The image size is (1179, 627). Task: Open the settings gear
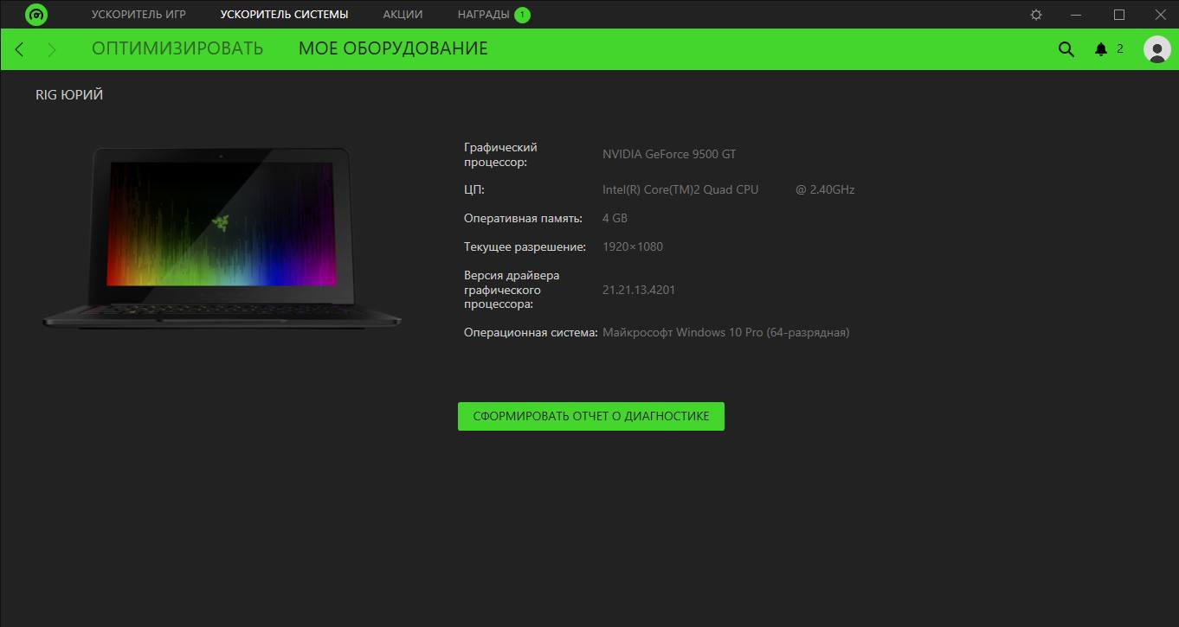[x=1036, y=15]
